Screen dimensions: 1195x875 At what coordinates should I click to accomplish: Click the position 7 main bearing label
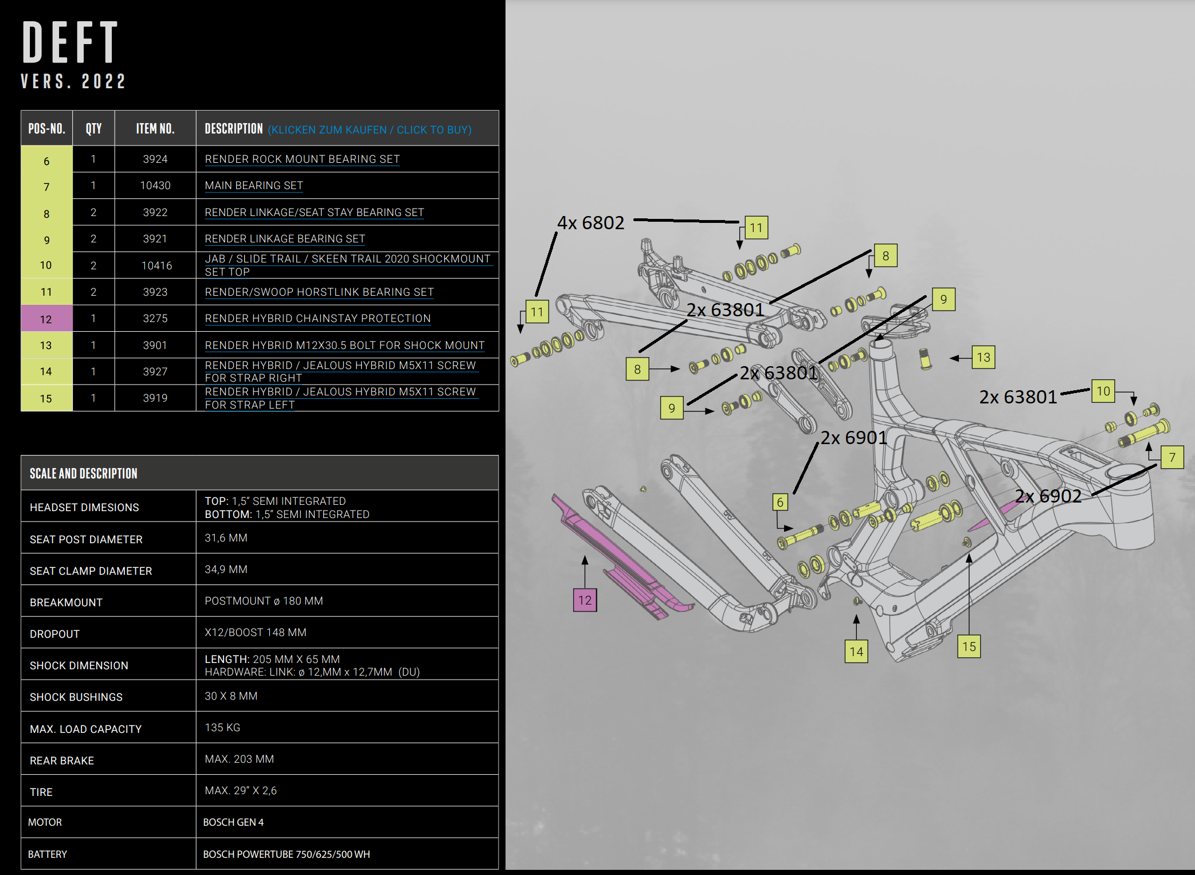pos(1172,457)
